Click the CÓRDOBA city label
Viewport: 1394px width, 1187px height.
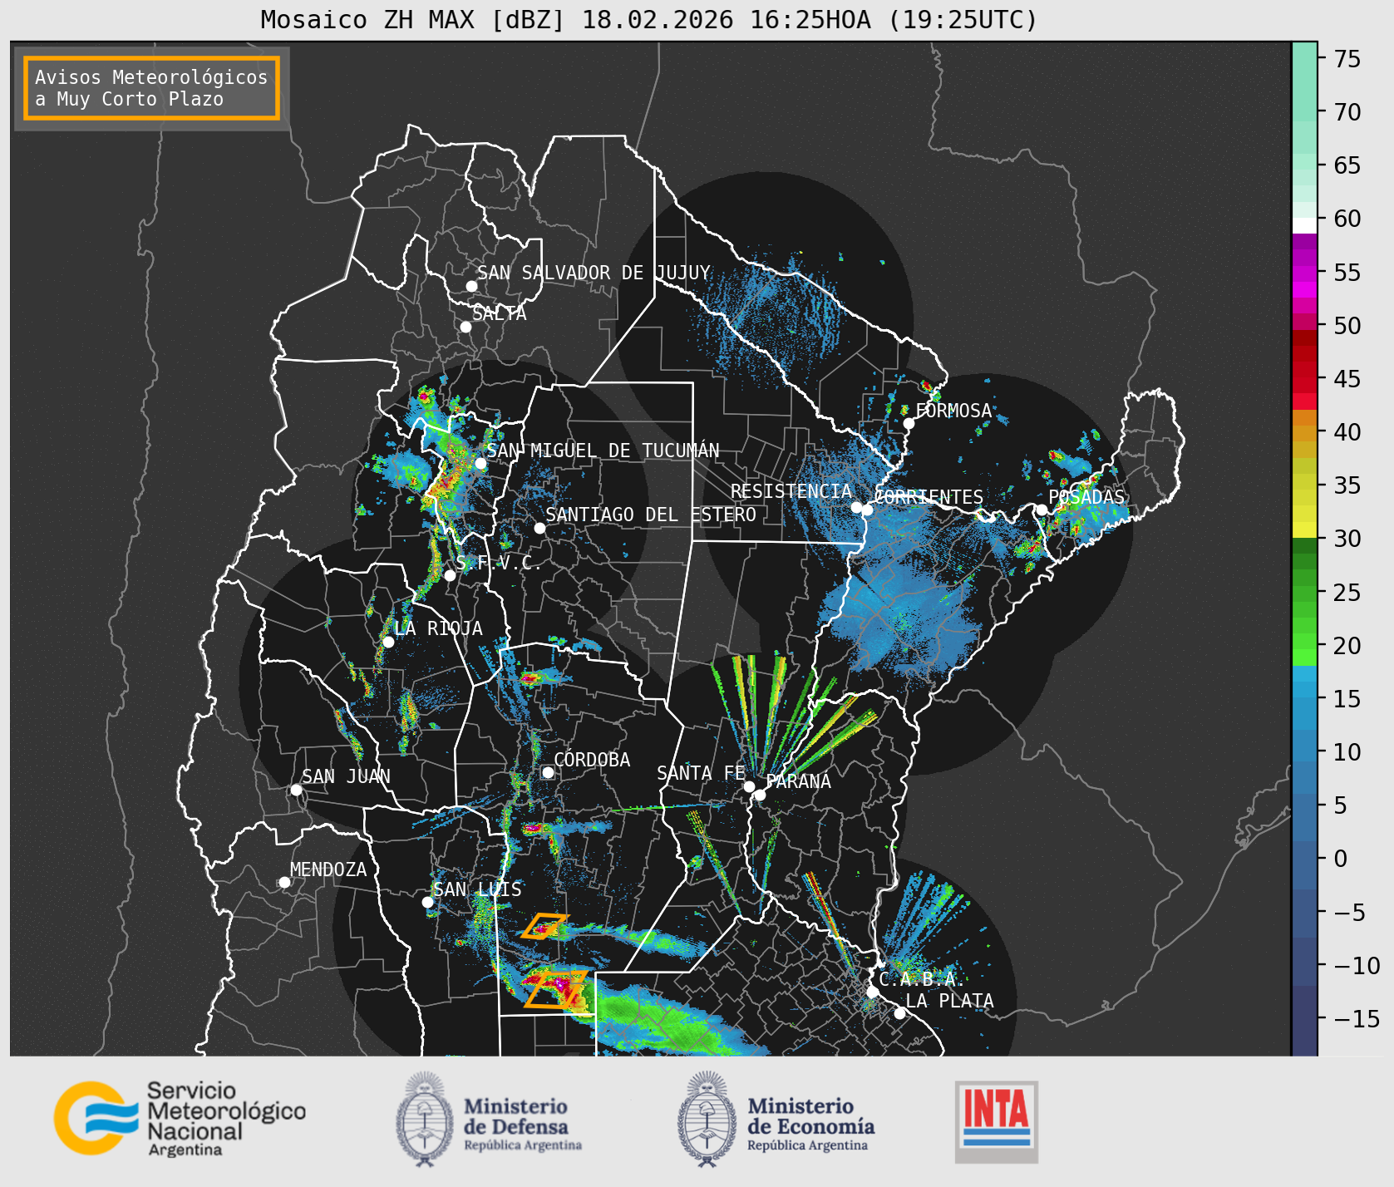(592, 760)
